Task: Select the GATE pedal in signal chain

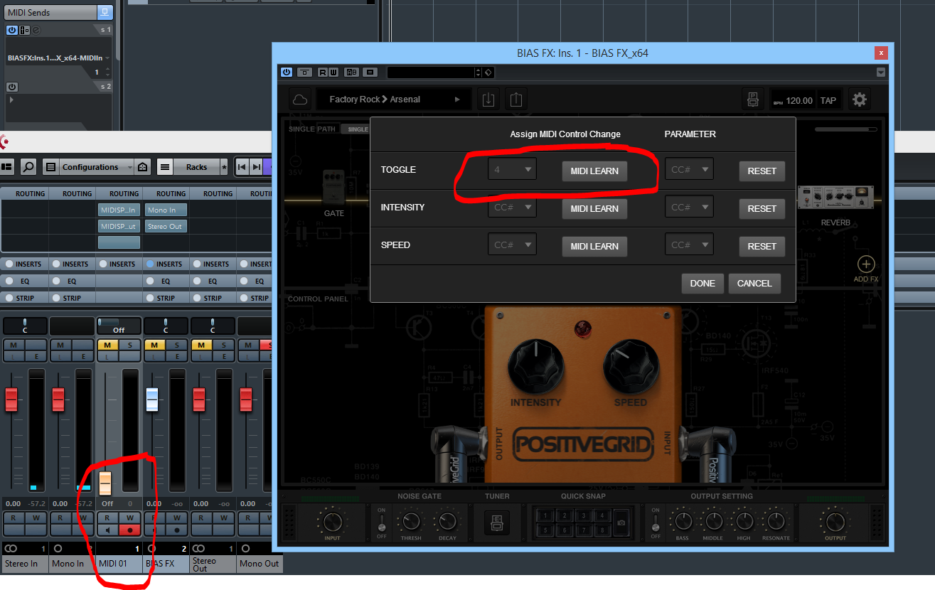Action: pyautogui.click(x=333, y=186)
